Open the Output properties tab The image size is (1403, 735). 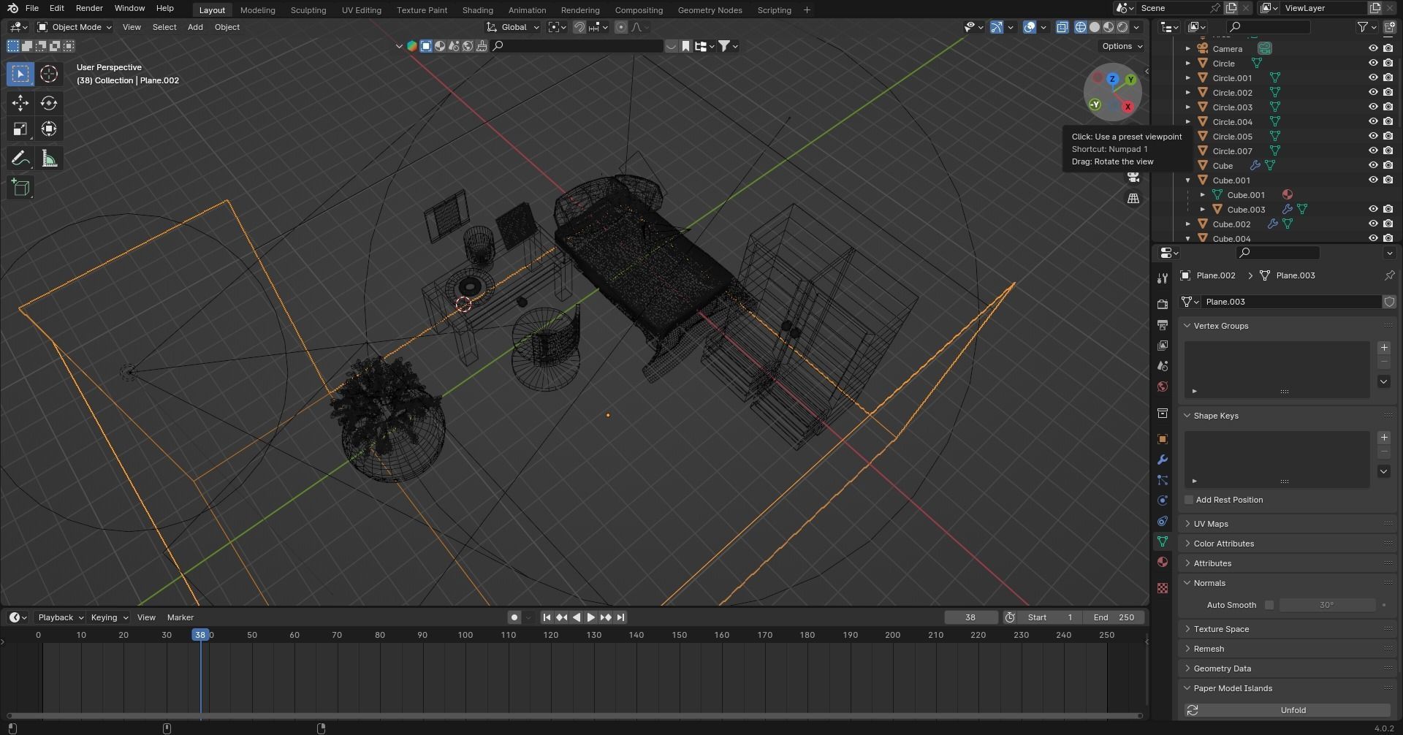1163,324
